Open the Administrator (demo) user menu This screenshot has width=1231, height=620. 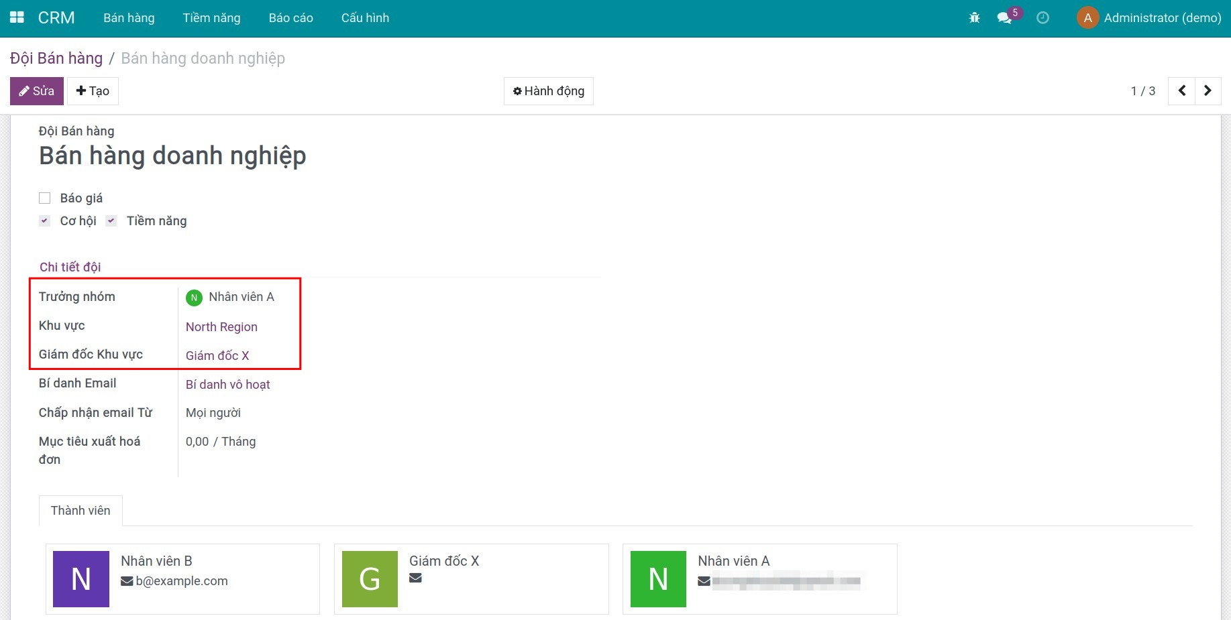[x=1148, y=17]
